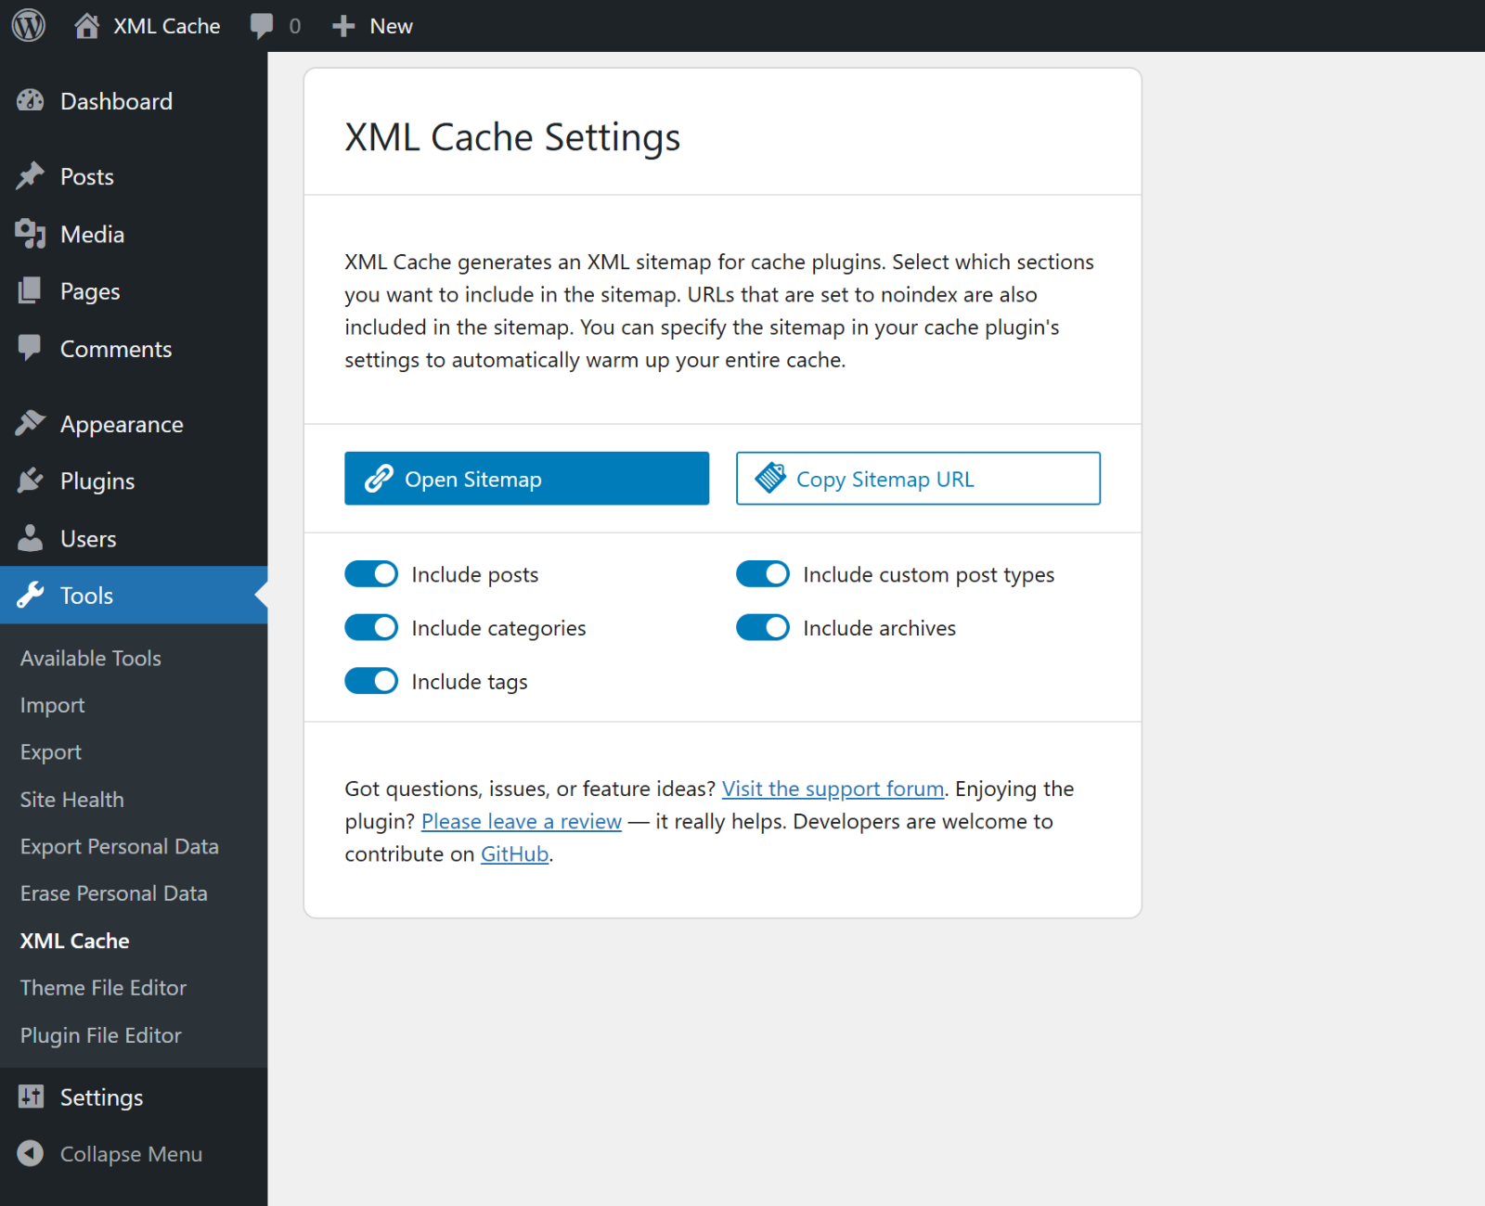Click the Open Sitemap button
The width and height of the screenshot is (1485, 1206).
pyautogui.click(x=526, y=479)
